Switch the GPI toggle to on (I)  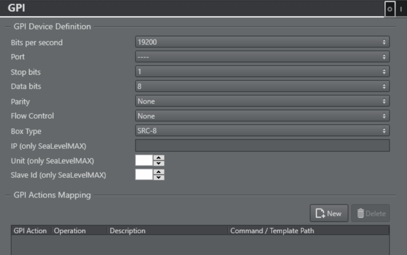[x=401, y=9]
